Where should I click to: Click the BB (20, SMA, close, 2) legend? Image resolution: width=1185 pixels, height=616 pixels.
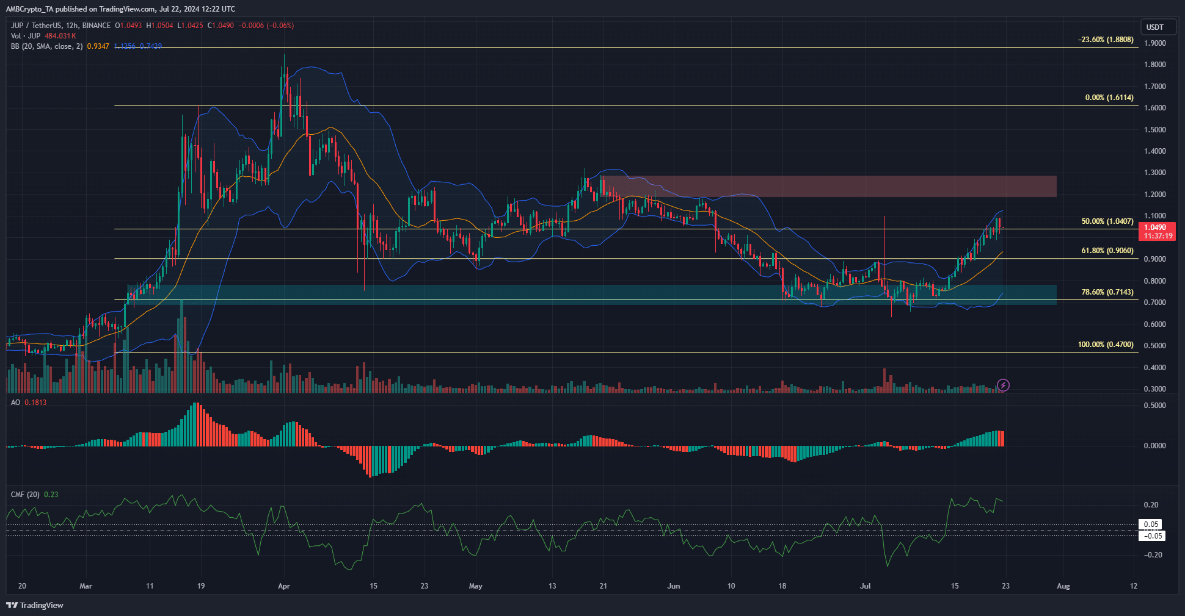[x=46, y=46]
